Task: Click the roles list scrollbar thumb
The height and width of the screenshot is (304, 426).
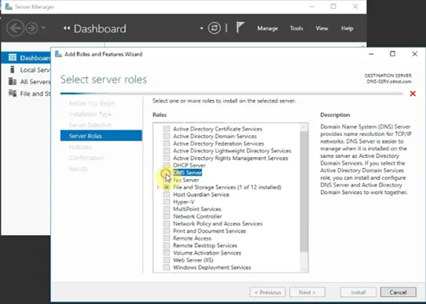Action: click(x=304, y=192)
